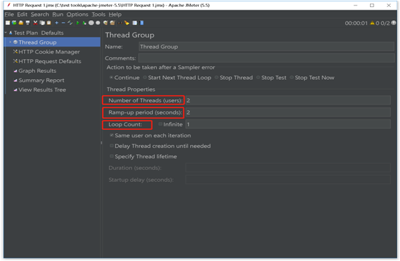
Task: Click the Number of Threads value field
Action: click(288, 100)
